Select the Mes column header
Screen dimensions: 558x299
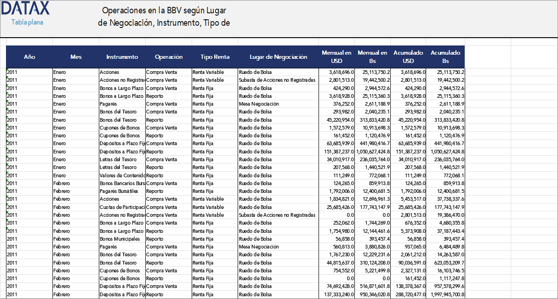pyautogui.click(x=75, y=56)
